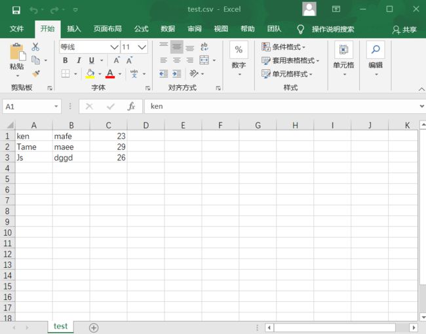Click the Copy icon

[35, 60]
